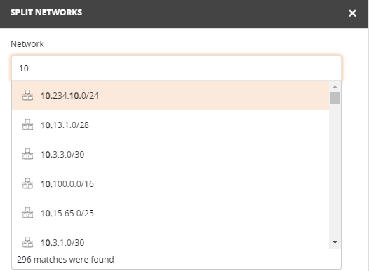Click network icon beside 10.3.3.0/30
Viewport: 369px width, 271px height.
[x=27, y=154]
